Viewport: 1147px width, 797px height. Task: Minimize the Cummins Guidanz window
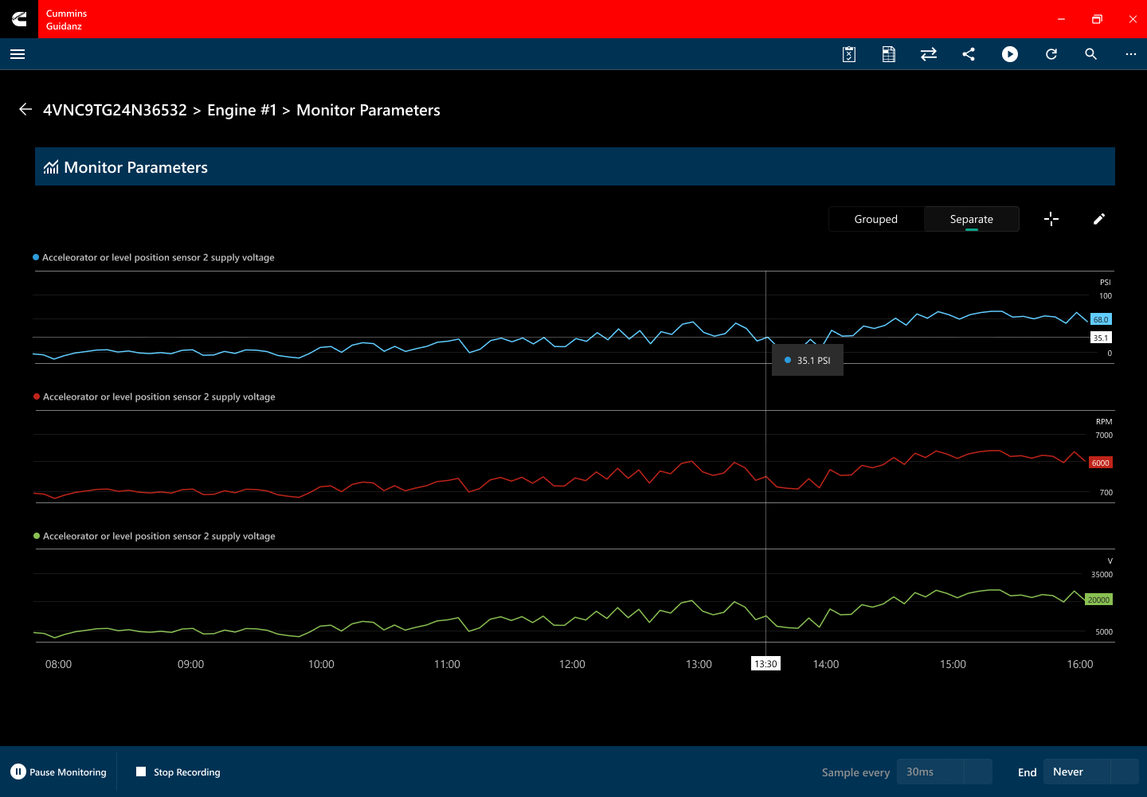(1061, 19)
